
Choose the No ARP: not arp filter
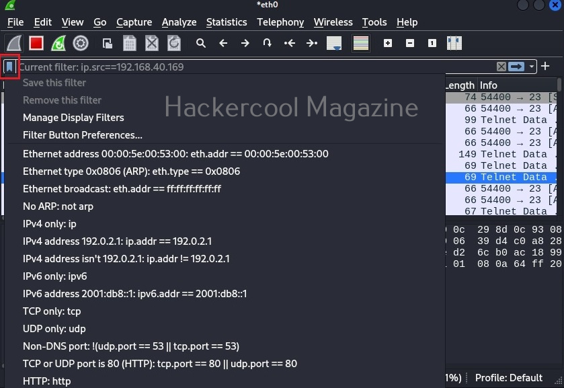(x=226, y=206)
